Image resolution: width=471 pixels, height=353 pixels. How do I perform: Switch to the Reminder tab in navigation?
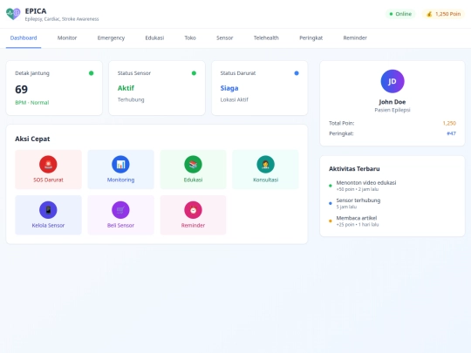[355, 37]
